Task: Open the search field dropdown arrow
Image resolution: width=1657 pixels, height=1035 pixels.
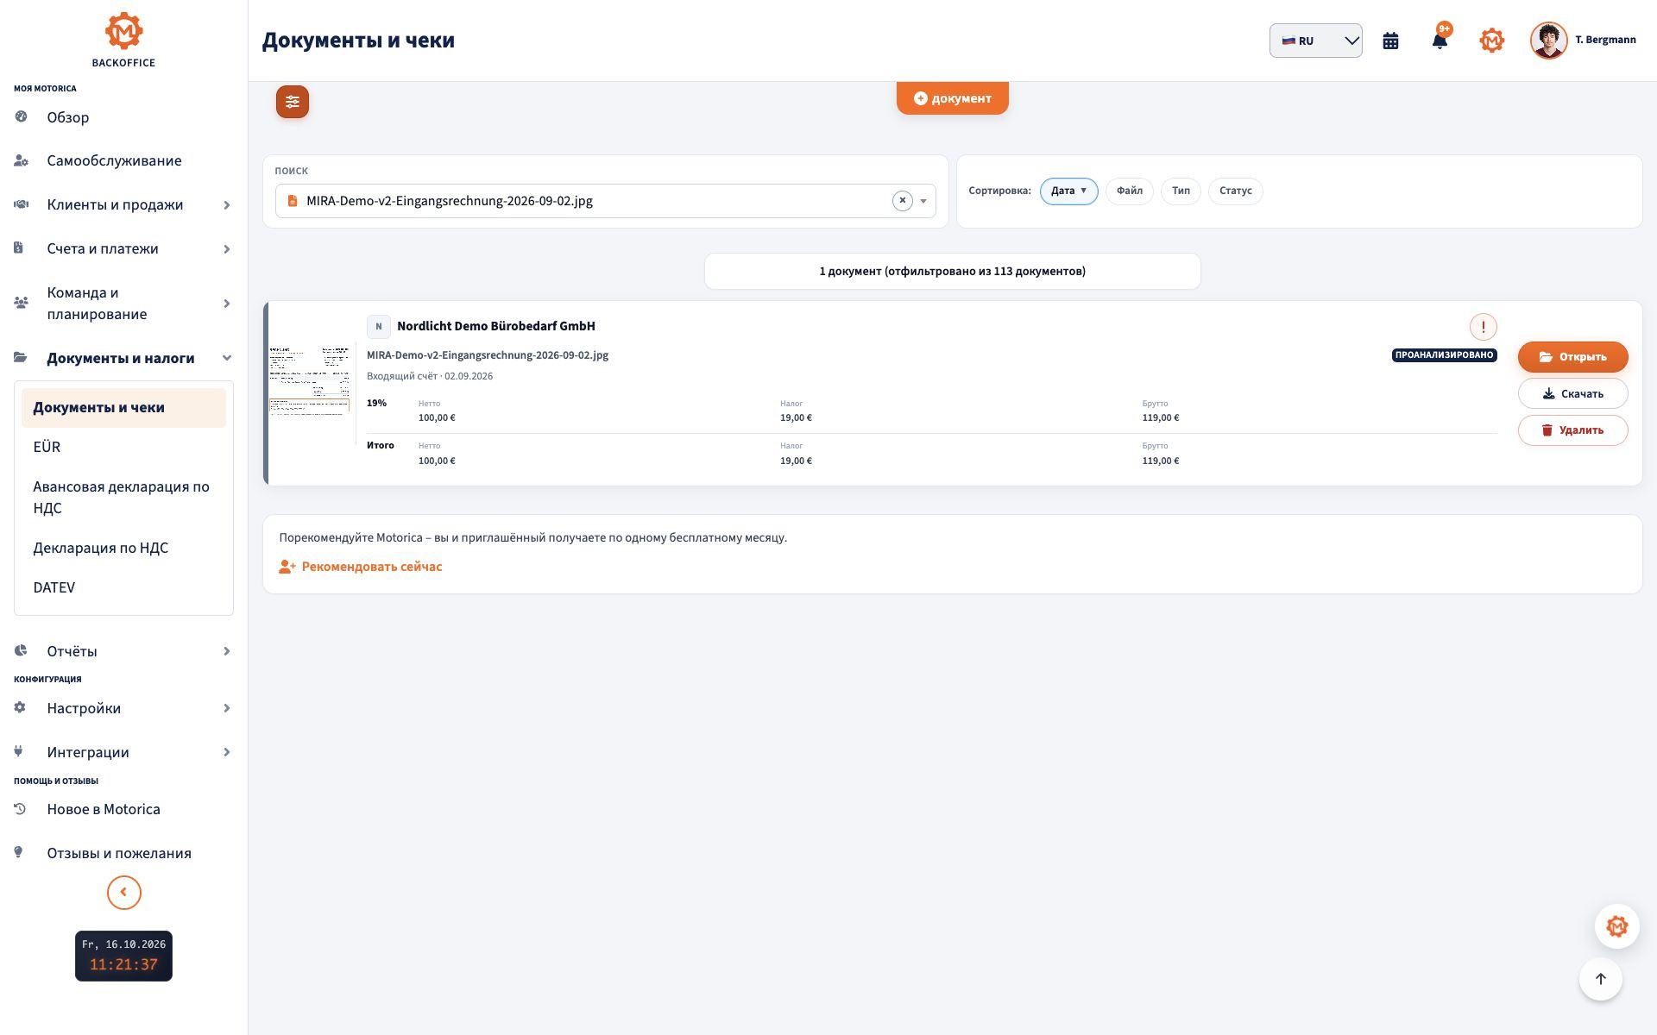Action: [923, 201]
